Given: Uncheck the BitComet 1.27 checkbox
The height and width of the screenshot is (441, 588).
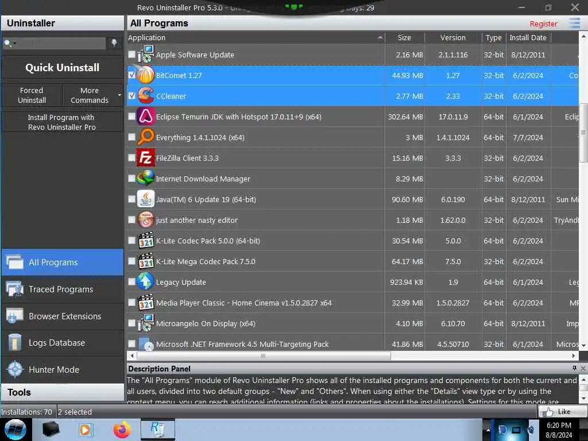Looking at the screenshot, I should [x=131, y=75].
